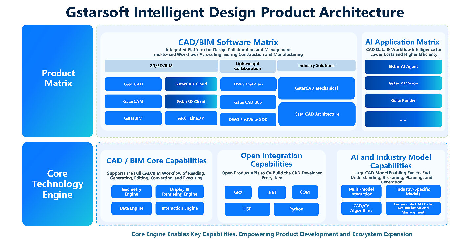Click the 'Core Engine Enables Key Capabilities' footer text

pyautogui.click(x=272, y=234)
